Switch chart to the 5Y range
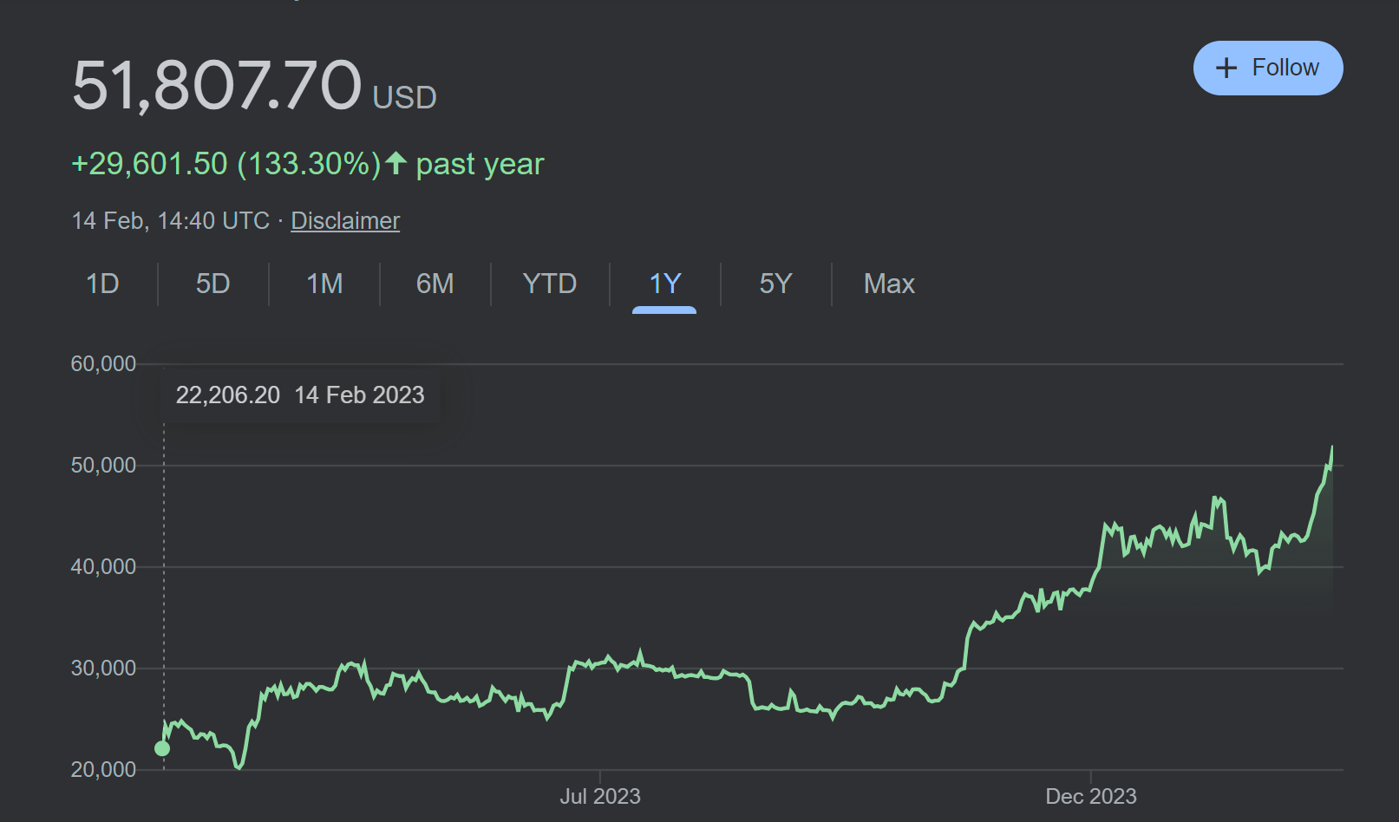 point(775,284)
